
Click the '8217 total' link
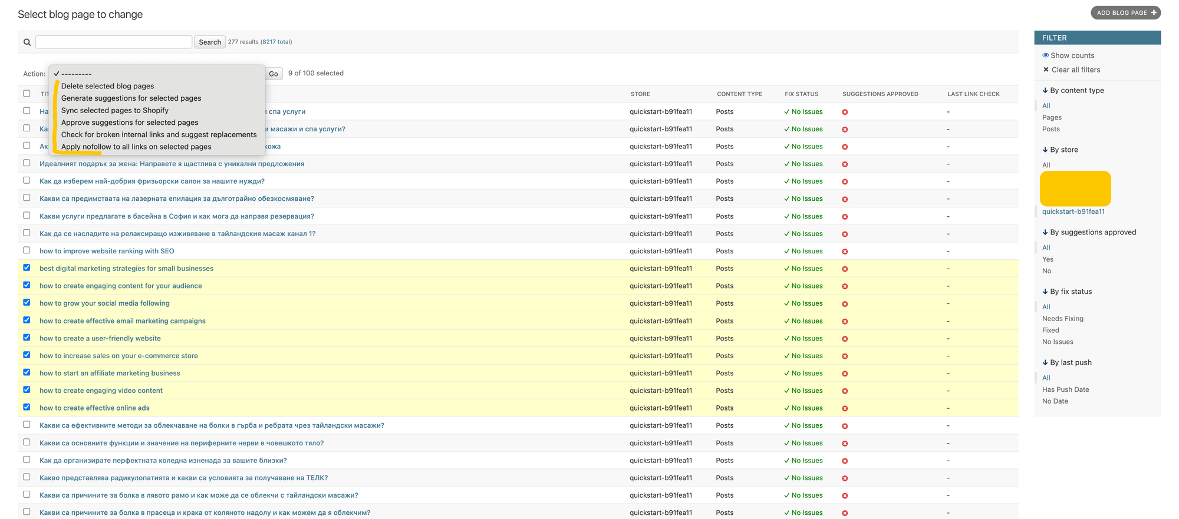point(276,42)
